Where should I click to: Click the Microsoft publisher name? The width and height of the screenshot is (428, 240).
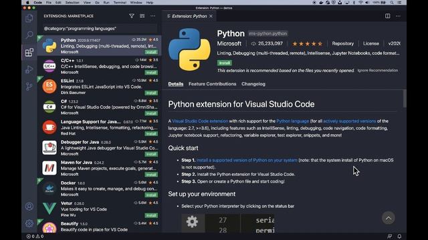229,43
